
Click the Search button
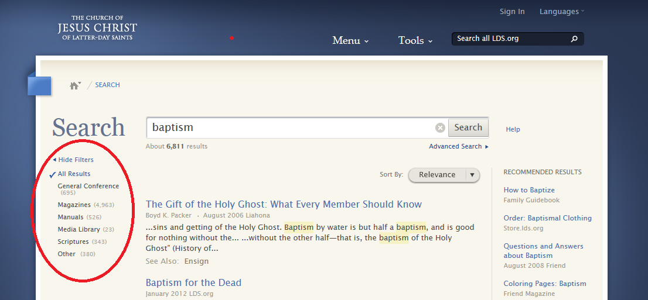click(x=468, y=127)
